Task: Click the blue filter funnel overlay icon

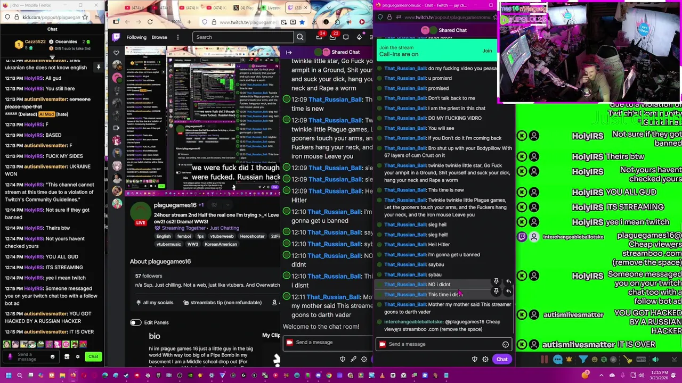Action: pos(583,360)
